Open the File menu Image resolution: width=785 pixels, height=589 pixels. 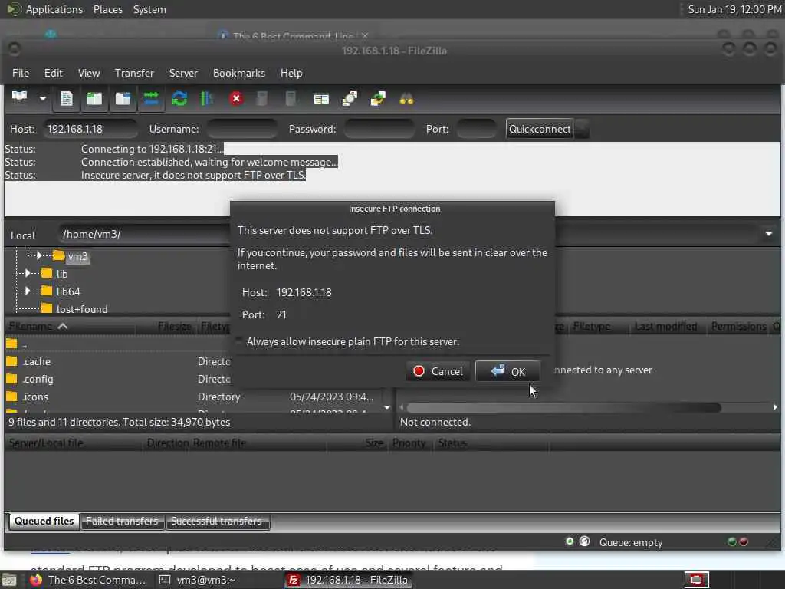point(21,73)
